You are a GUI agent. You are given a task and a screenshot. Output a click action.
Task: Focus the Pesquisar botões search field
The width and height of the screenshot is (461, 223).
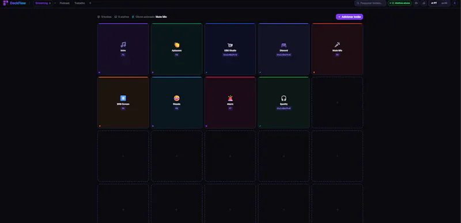(370, 3)
